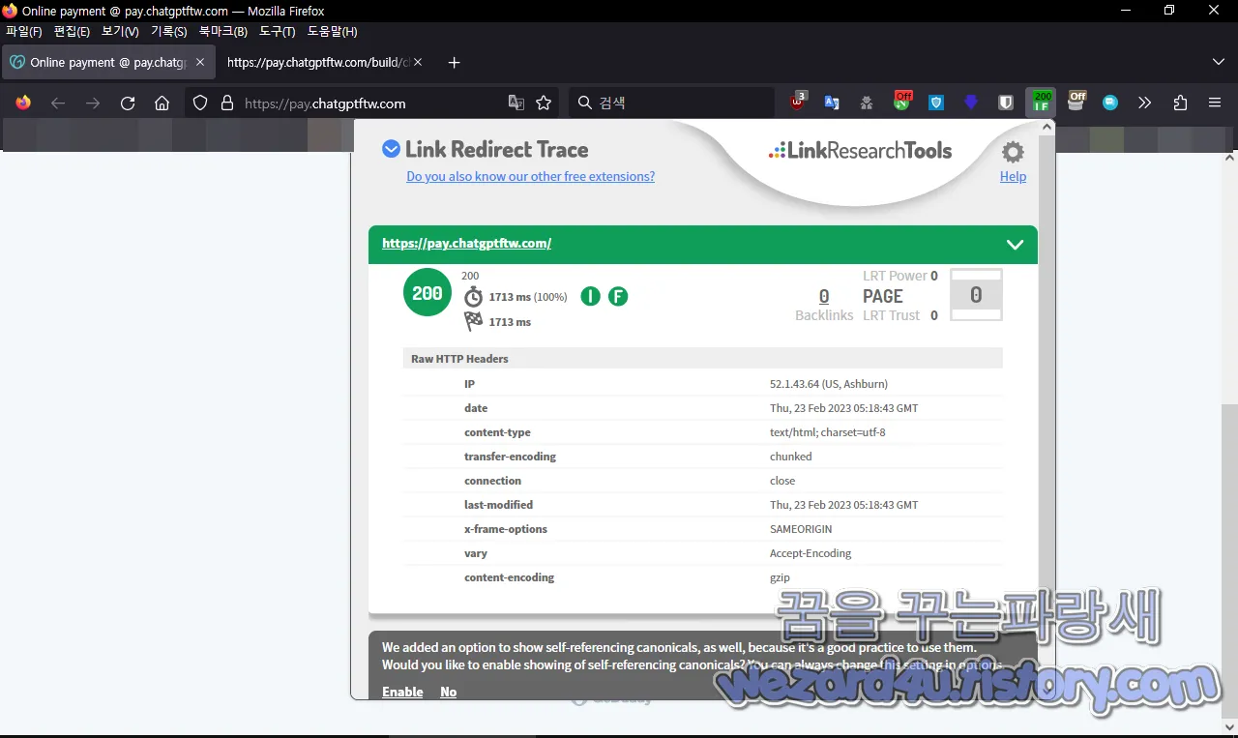Click the 검색 search box
1238x738 pixels.
point(671,103)
